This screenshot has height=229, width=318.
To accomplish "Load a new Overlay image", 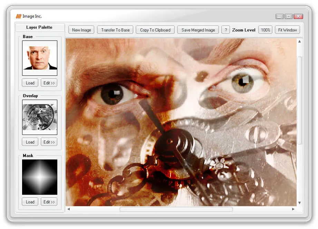I will pos(30,142).
